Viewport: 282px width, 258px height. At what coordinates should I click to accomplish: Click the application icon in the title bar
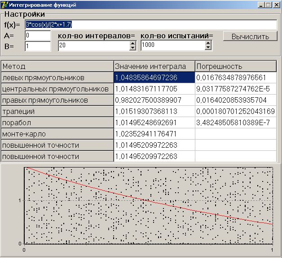(x=4, y=5)
